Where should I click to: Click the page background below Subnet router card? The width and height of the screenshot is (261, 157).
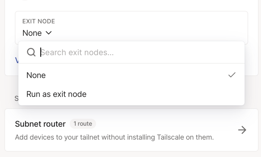pos(130,154)
